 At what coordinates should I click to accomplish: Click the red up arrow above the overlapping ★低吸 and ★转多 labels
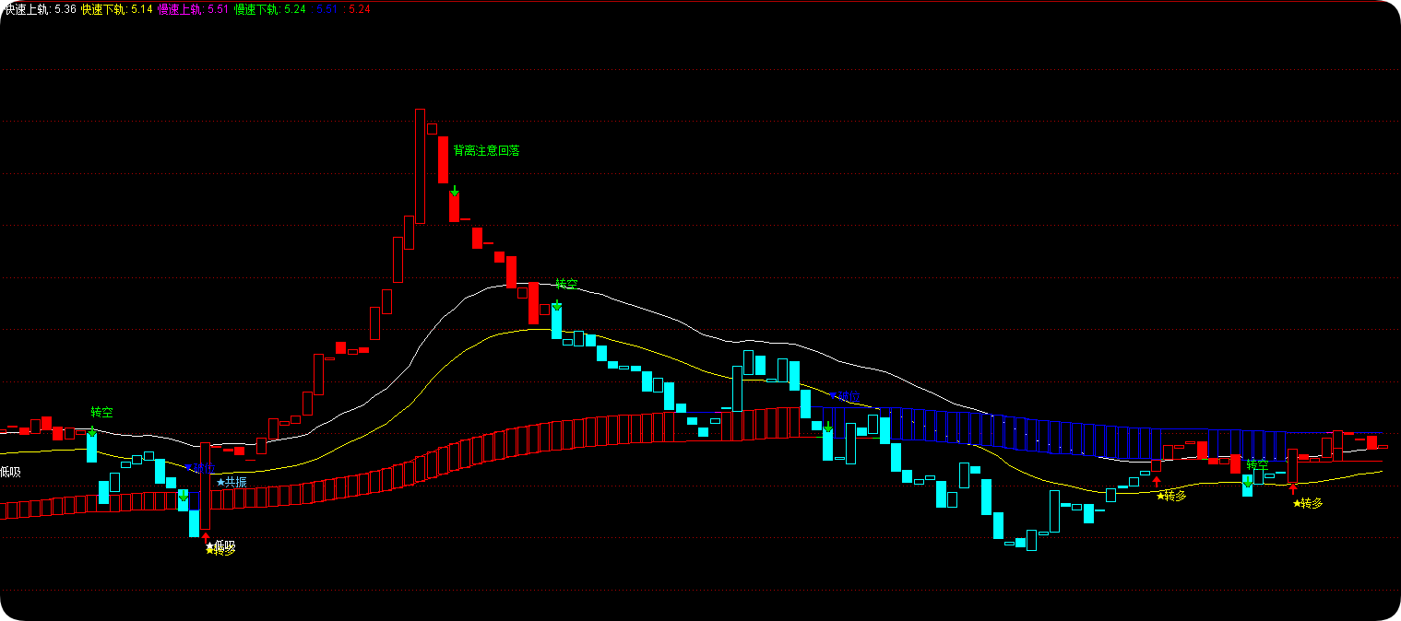[x=206, y=536]
